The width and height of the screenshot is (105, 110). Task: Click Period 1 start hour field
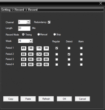tap(24, 48)
